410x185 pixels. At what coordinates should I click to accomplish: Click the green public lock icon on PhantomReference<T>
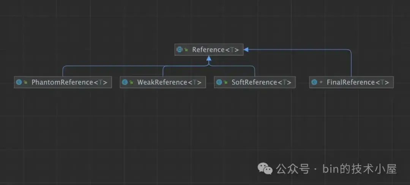[25, 82]
